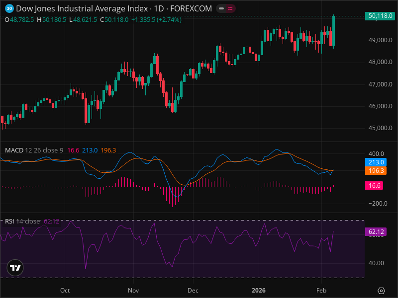Click the 48,000.0 price scale label

380,62
